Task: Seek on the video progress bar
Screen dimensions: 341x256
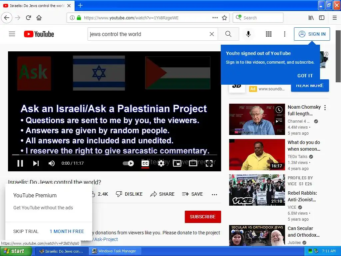Action: pyautogui.click(x=115, y=155)
